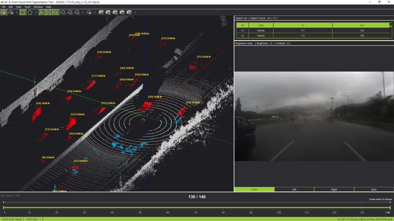This screenshot has width=394, height=221.
Task: Select ID 13 in object list
Action: (x=243, y=30)
